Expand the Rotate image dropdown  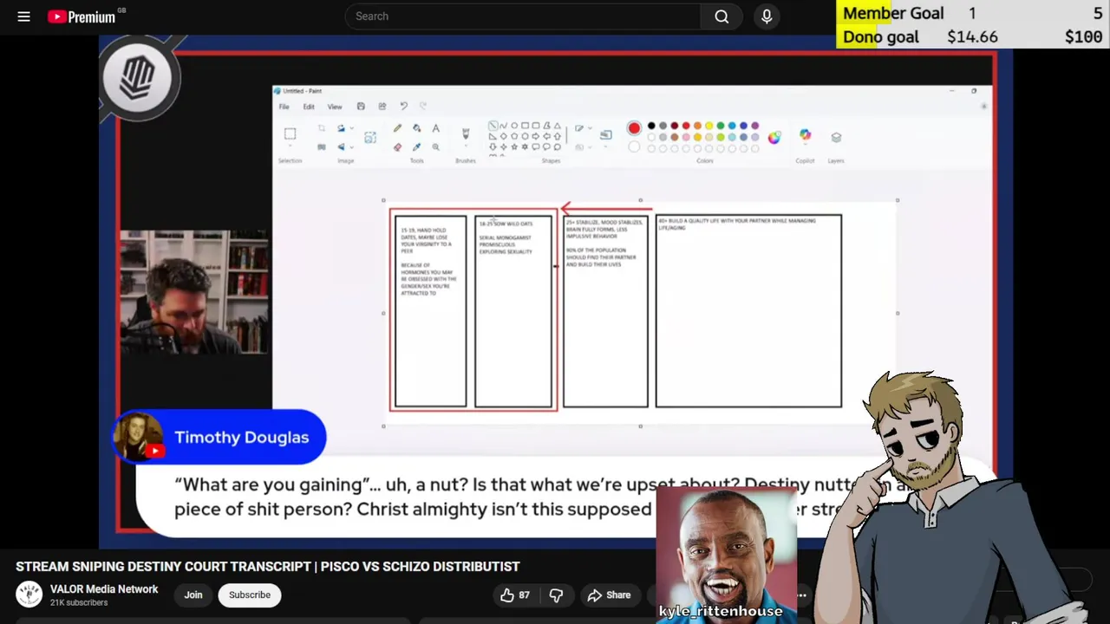352,128
